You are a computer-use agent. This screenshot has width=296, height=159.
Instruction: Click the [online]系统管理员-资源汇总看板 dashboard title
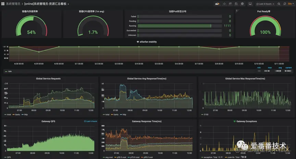[x=45, y=4]
